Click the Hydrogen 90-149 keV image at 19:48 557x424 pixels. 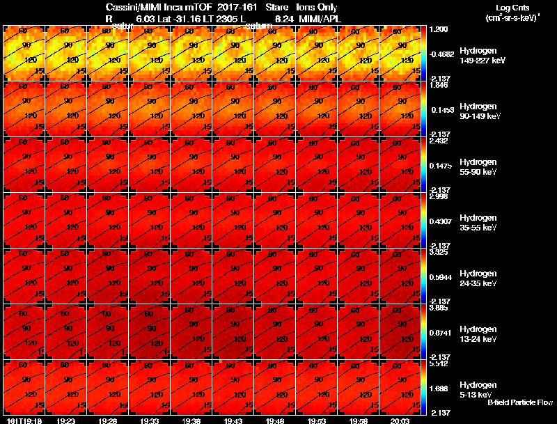(x=274, y=109)
